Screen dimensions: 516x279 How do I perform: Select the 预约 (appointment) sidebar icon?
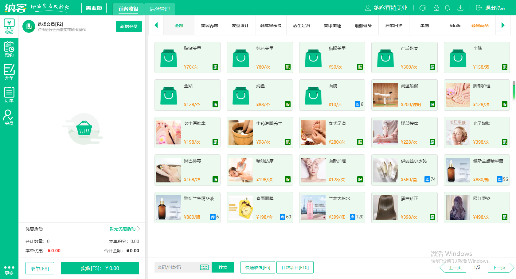[x=9, y=49]
